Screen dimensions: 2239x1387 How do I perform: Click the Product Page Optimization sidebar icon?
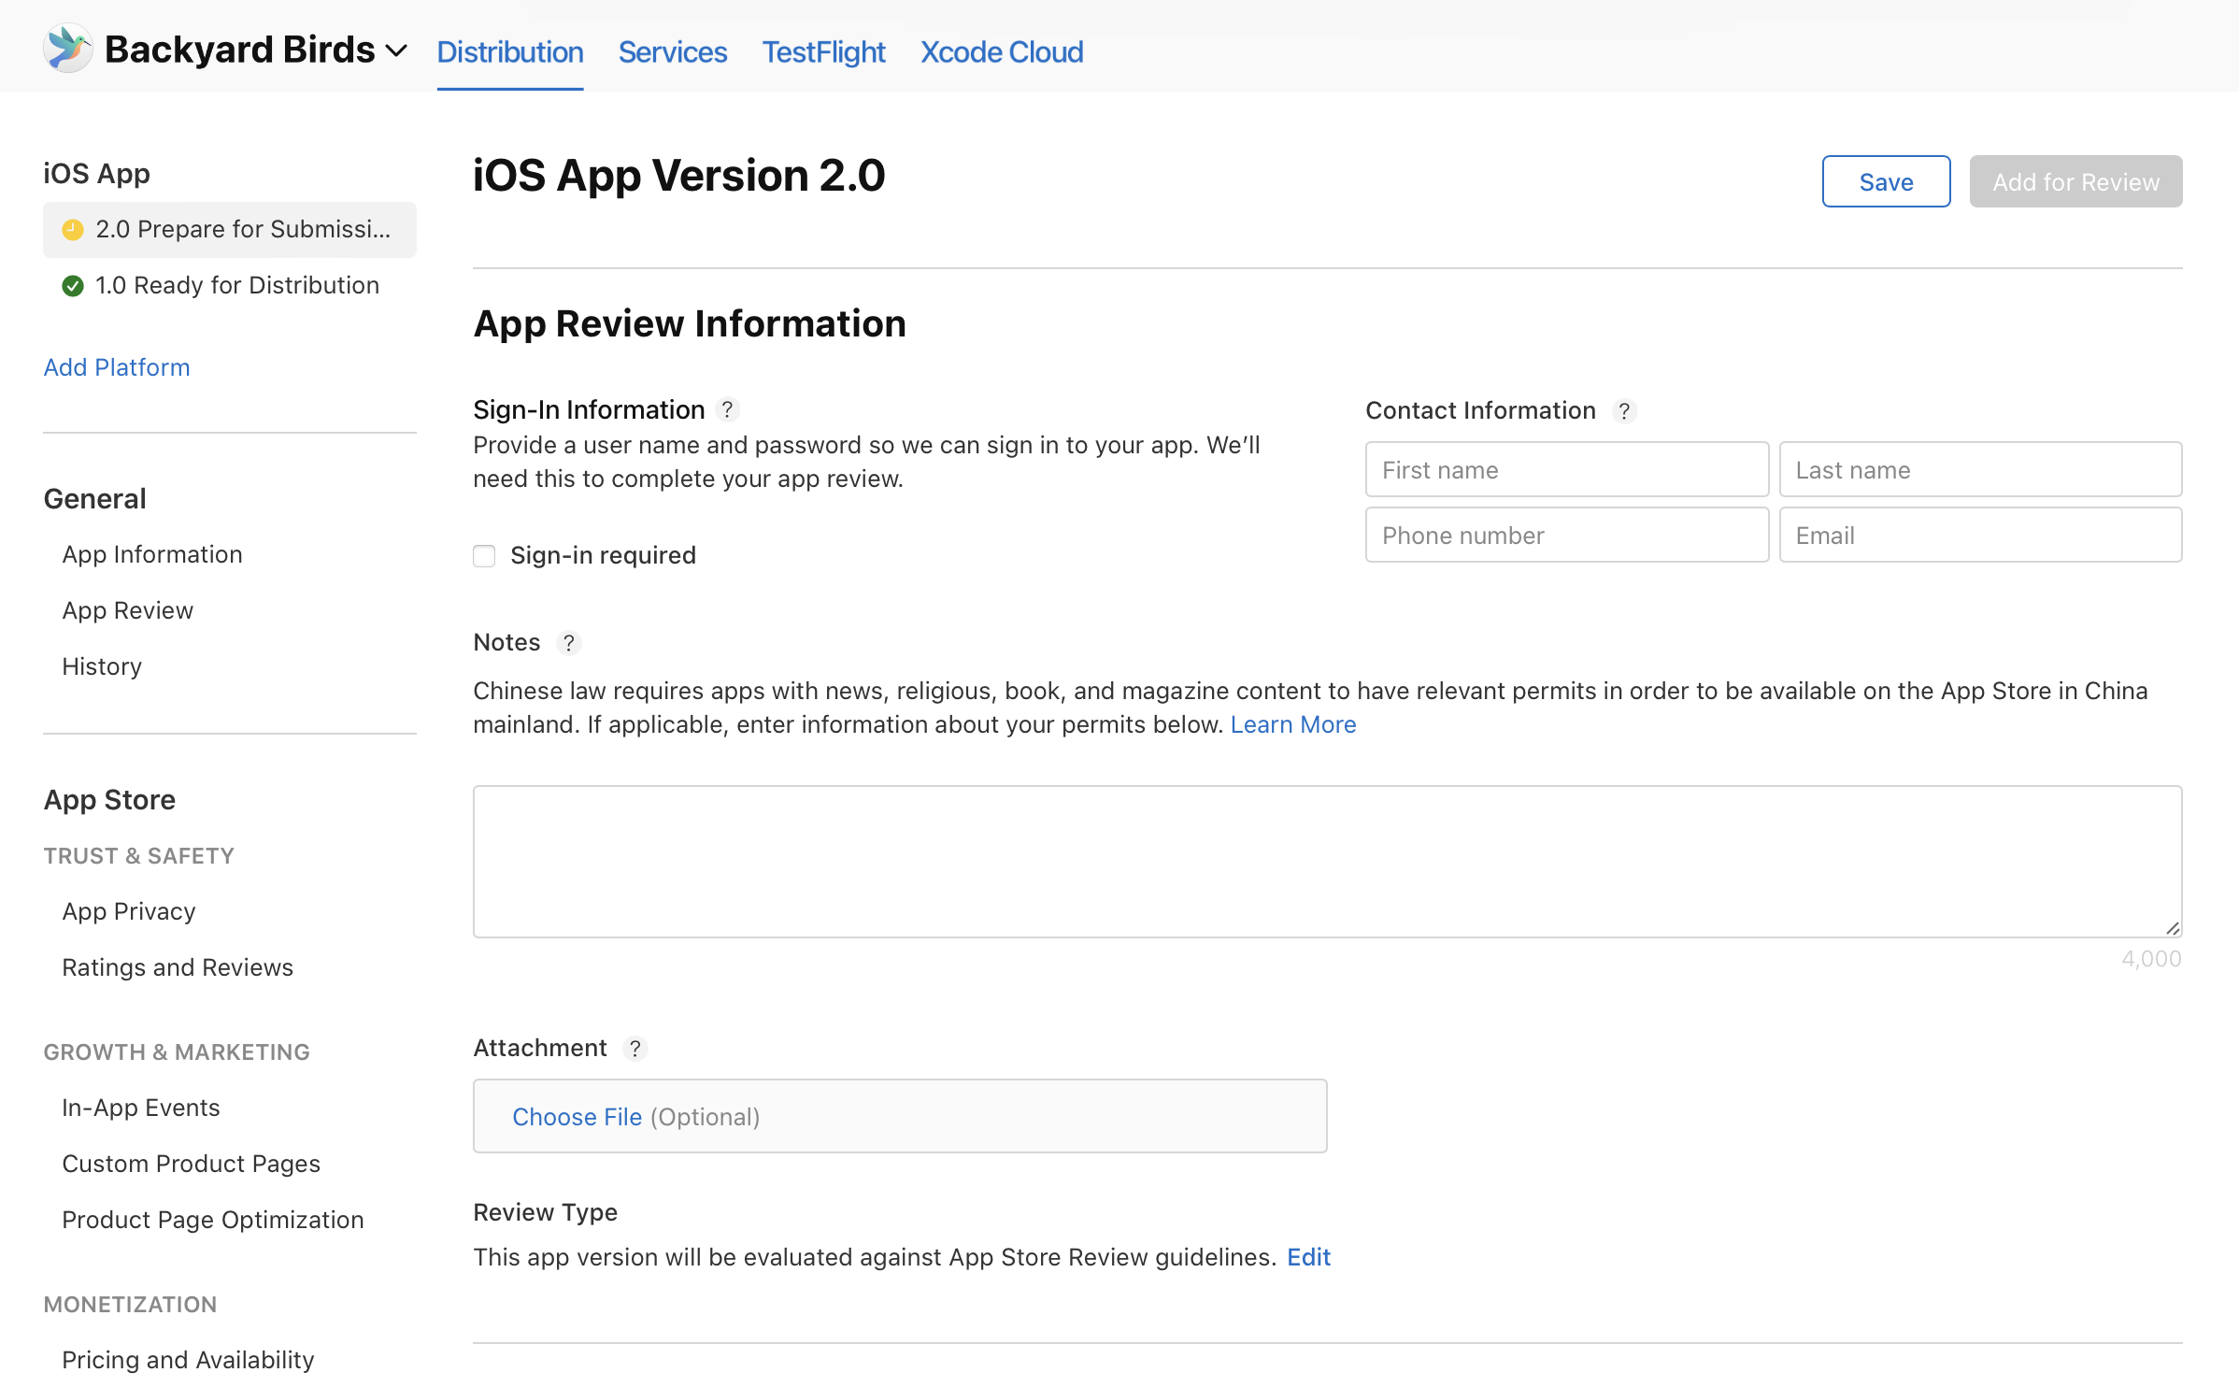[x=213, y=1219]
